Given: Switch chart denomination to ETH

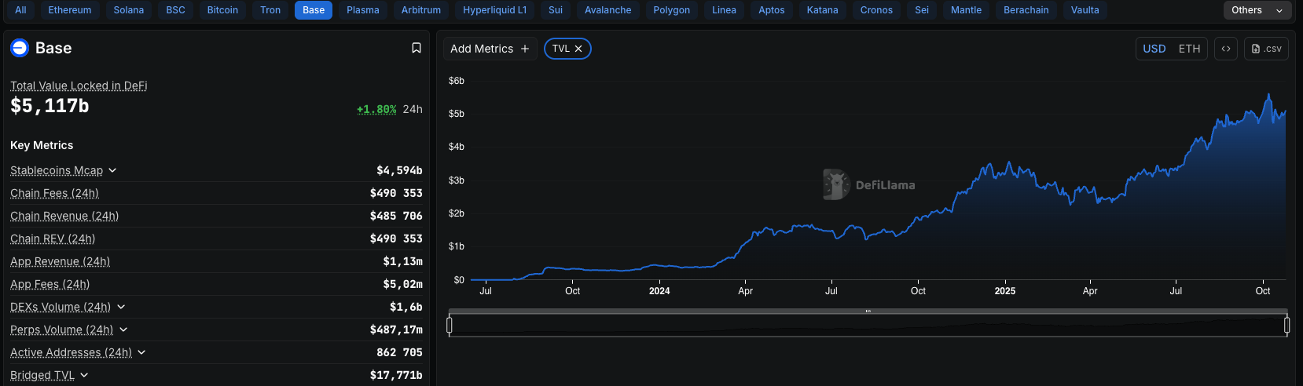Looking at the screenshot, I should (1189, 49).
